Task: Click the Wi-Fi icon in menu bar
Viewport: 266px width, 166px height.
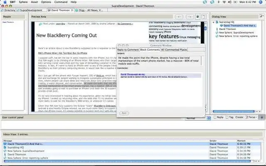Action: [224, 2]
